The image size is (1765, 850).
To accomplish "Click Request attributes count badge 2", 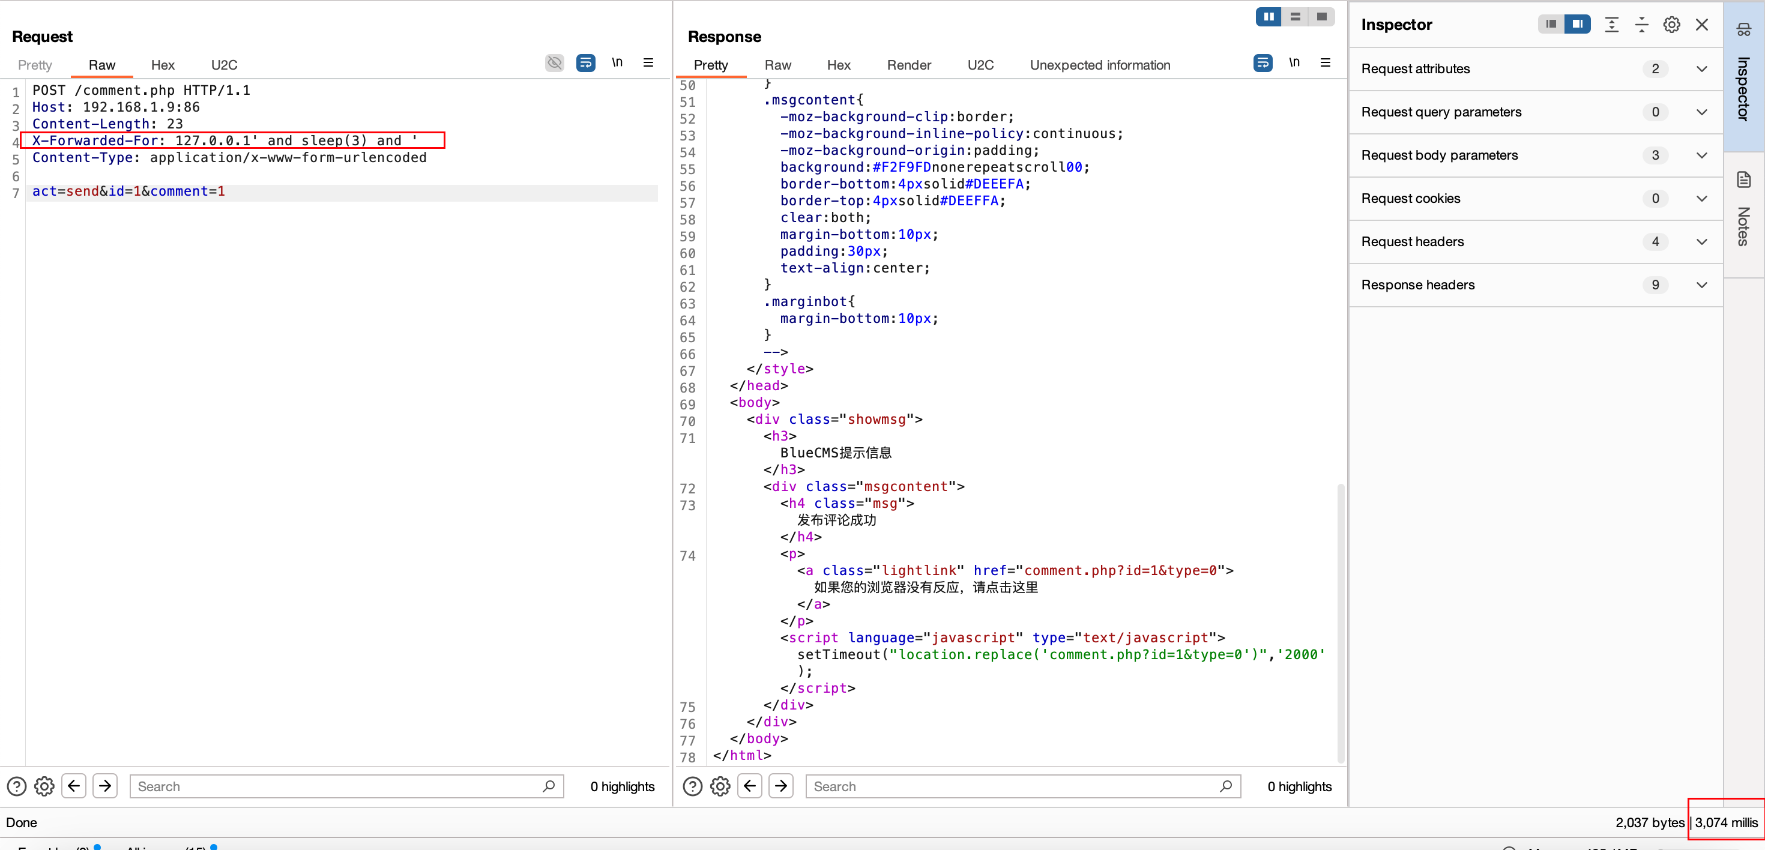I will (1655, 68).
